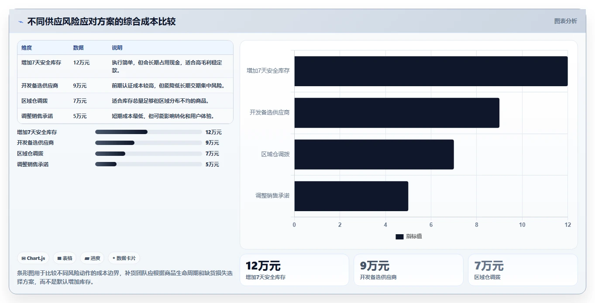595x303 pixels.
Task: Click the 开发备选供应商 chart bar
Action: point(397,113)
